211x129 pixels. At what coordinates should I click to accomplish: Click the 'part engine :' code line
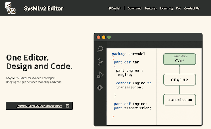pyautogui.click(x=129, y=71)
